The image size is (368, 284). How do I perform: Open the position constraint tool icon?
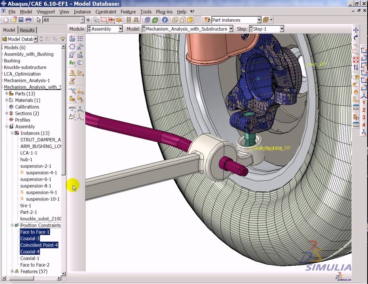(x=72, y=63)
